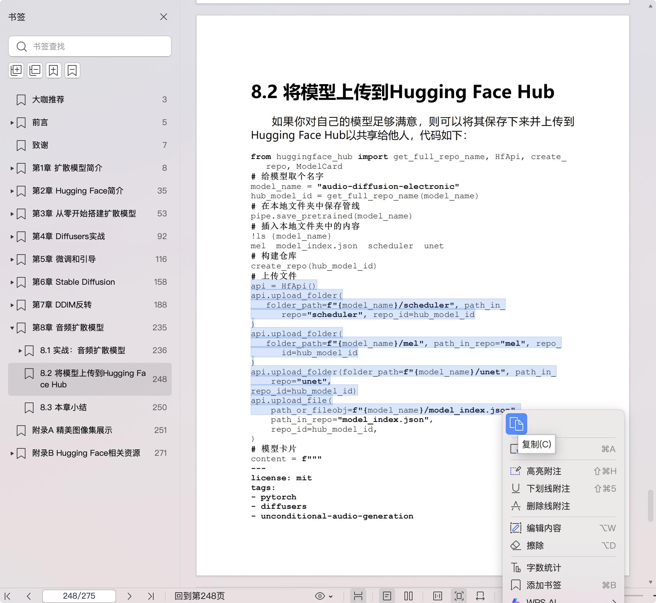
Task: Toggle fit page view
Action: (x=459, y=596)
